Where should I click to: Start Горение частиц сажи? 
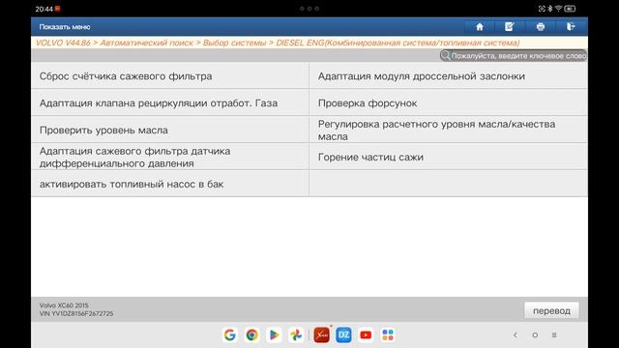(449, 157)
